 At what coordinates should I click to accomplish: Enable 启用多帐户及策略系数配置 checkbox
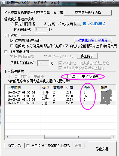28,146
